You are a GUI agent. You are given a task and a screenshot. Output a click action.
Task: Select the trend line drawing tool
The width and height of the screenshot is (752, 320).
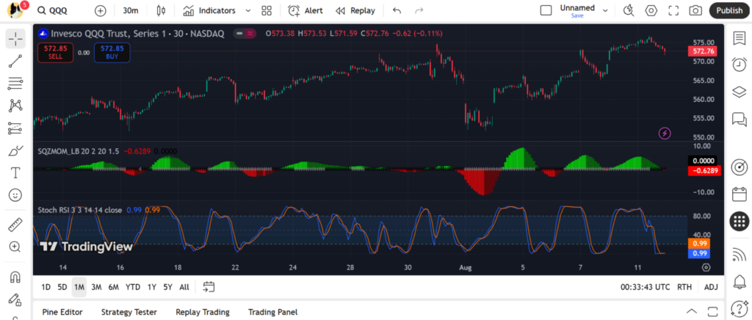(x=15, y=61)
